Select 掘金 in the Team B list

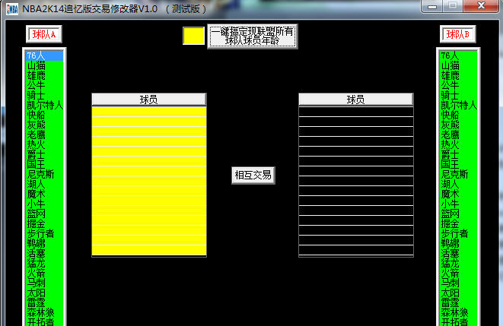(x=458, y=223)
